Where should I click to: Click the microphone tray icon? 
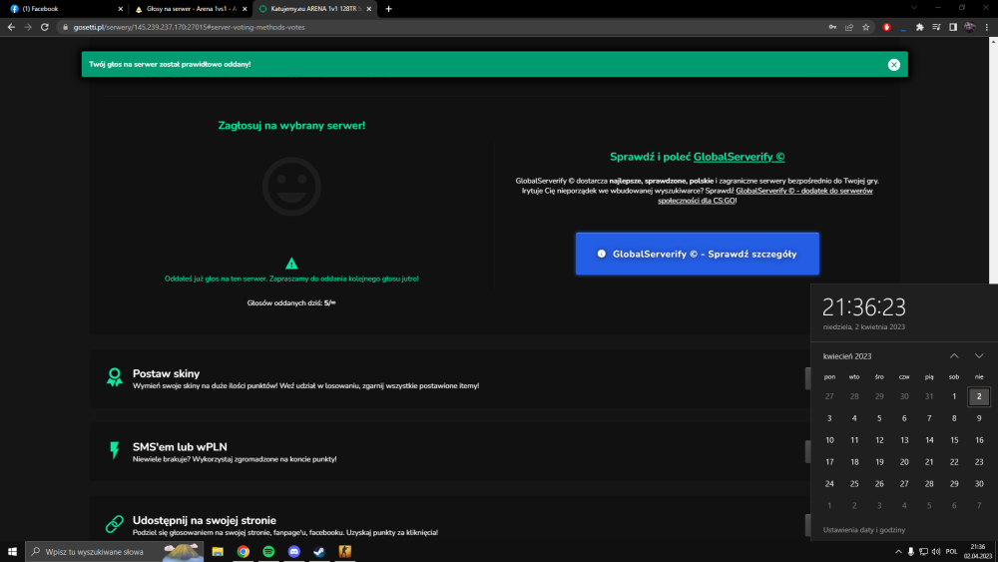click(911, 552)
